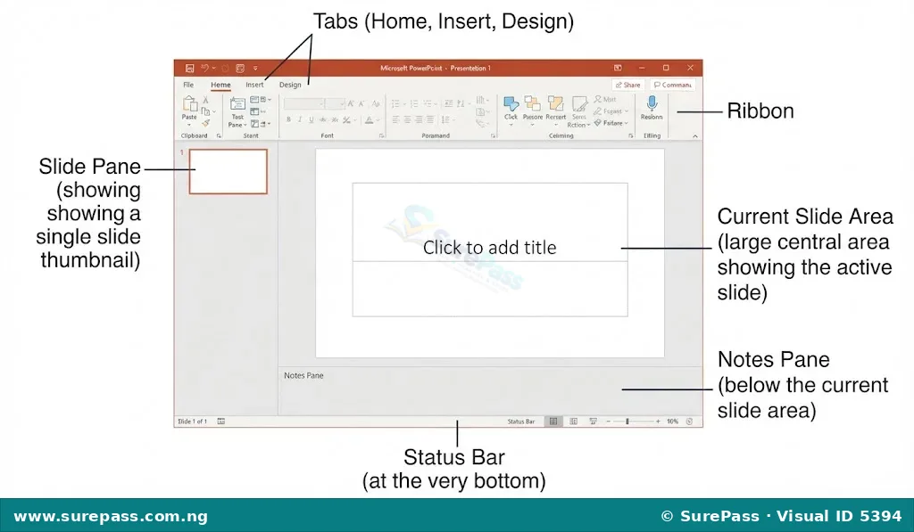Click the Sens Rction pencil icon
Image resolution: width=914 pixels, height=532 pixels.
pos(579,104)
